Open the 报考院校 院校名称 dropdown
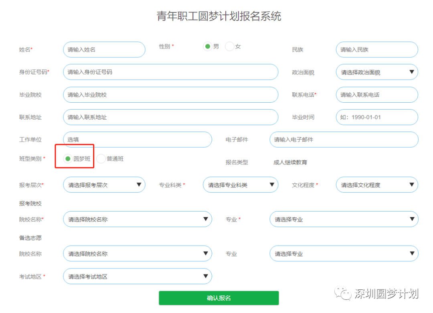 click(x=138, y=219)
